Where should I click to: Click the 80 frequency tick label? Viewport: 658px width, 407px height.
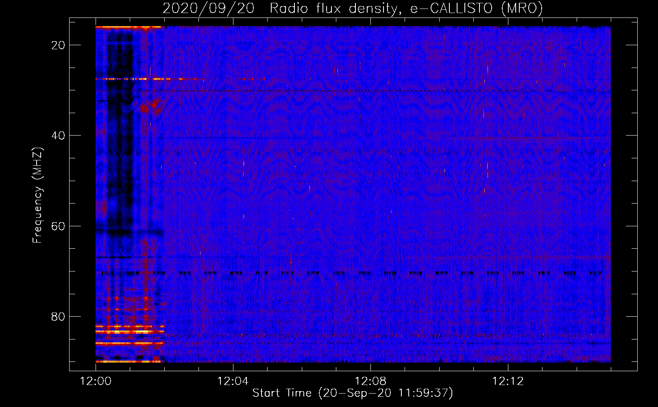[59, 316]
